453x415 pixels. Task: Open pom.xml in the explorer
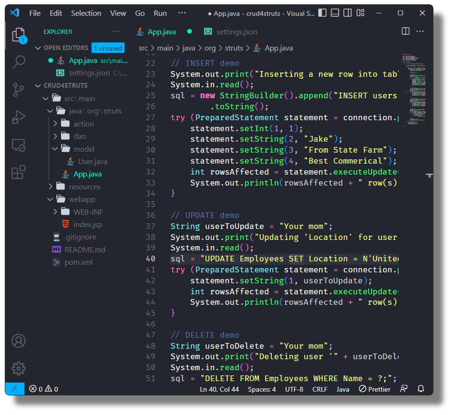79,262
